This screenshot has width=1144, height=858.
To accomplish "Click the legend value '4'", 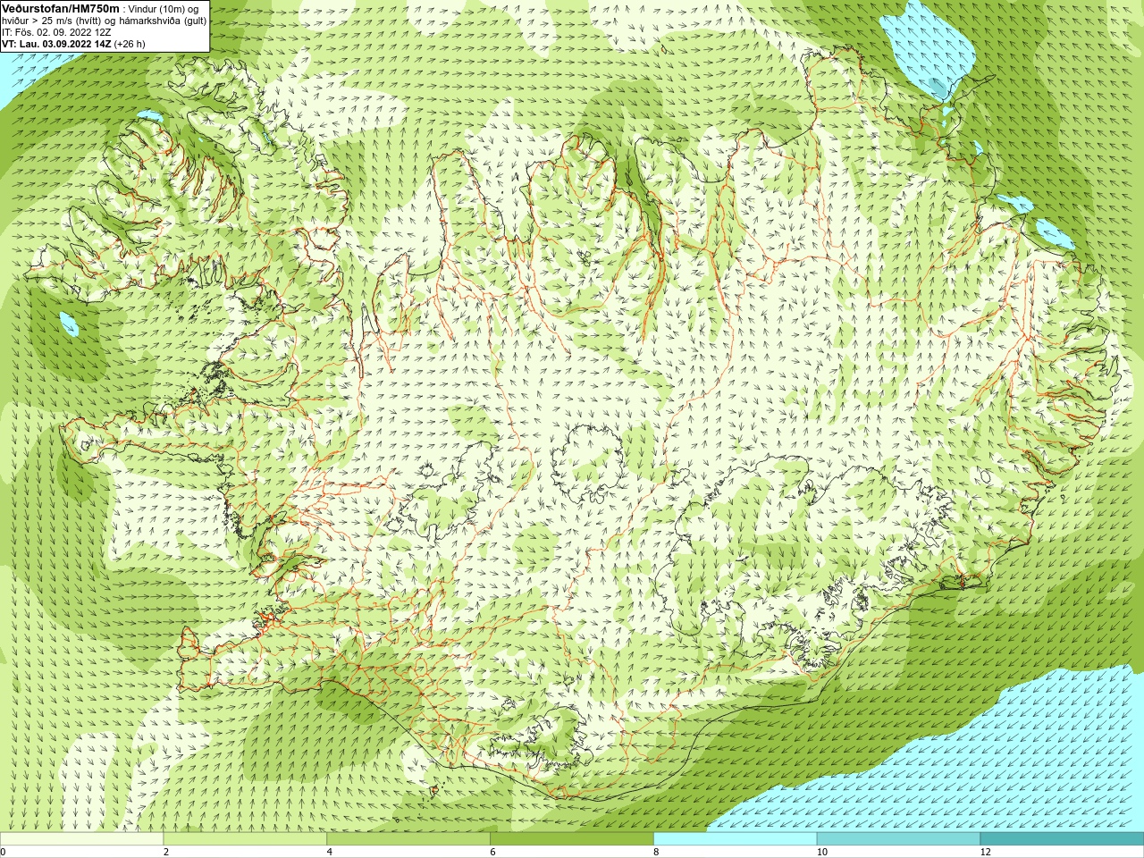I will (330, 852).
